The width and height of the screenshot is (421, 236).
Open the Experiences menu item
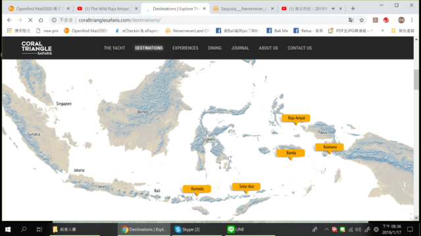[x=186, y=48]
